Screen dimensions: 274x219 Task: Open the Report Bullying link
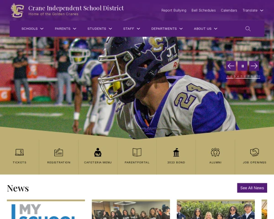[174, 10]
